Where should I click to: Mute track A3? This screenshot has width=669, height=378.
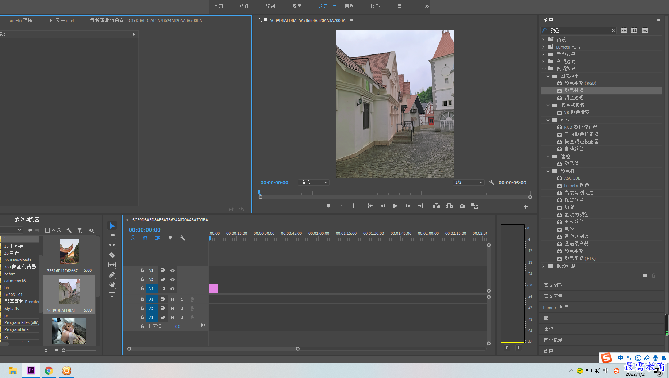point(173,317)
